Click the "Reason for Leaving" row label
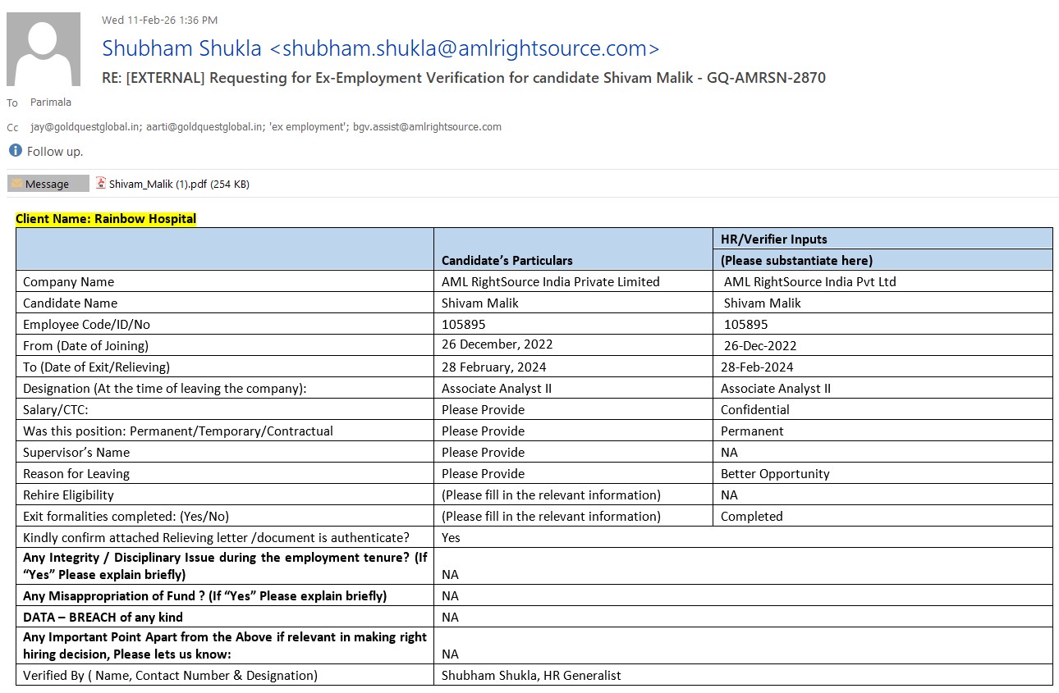 [76, 473]
